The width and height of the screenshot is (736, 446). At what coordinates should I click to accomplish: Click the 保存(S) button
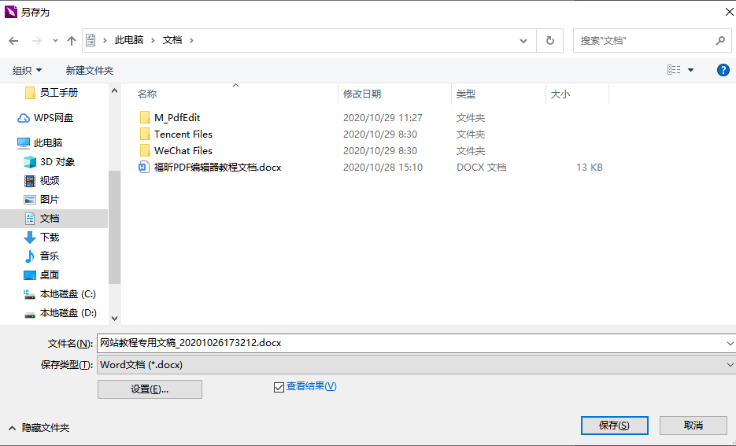615,426
